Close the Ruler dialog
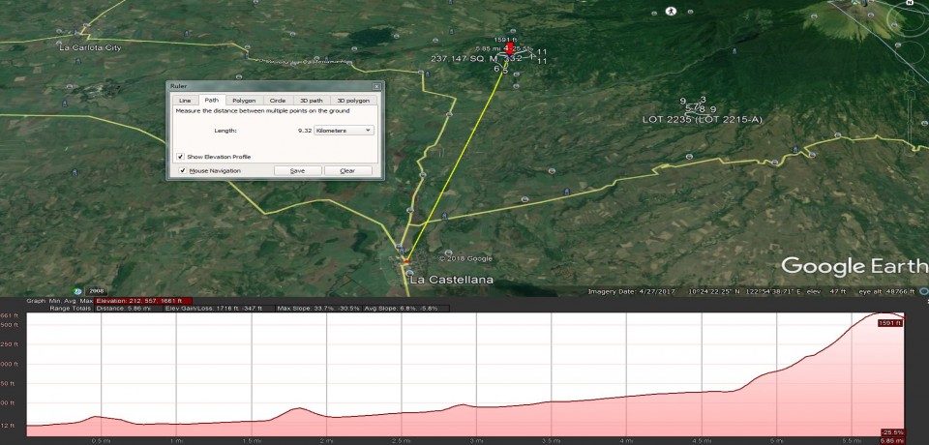Image resolution: width=929 pixels, height=445 pixels. (x=377, y=86)
